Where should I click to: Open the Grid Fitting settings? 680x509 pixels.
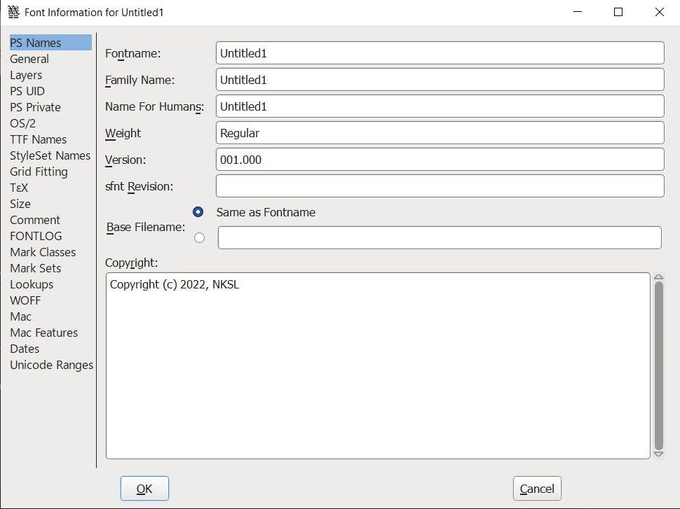[39, 172]
